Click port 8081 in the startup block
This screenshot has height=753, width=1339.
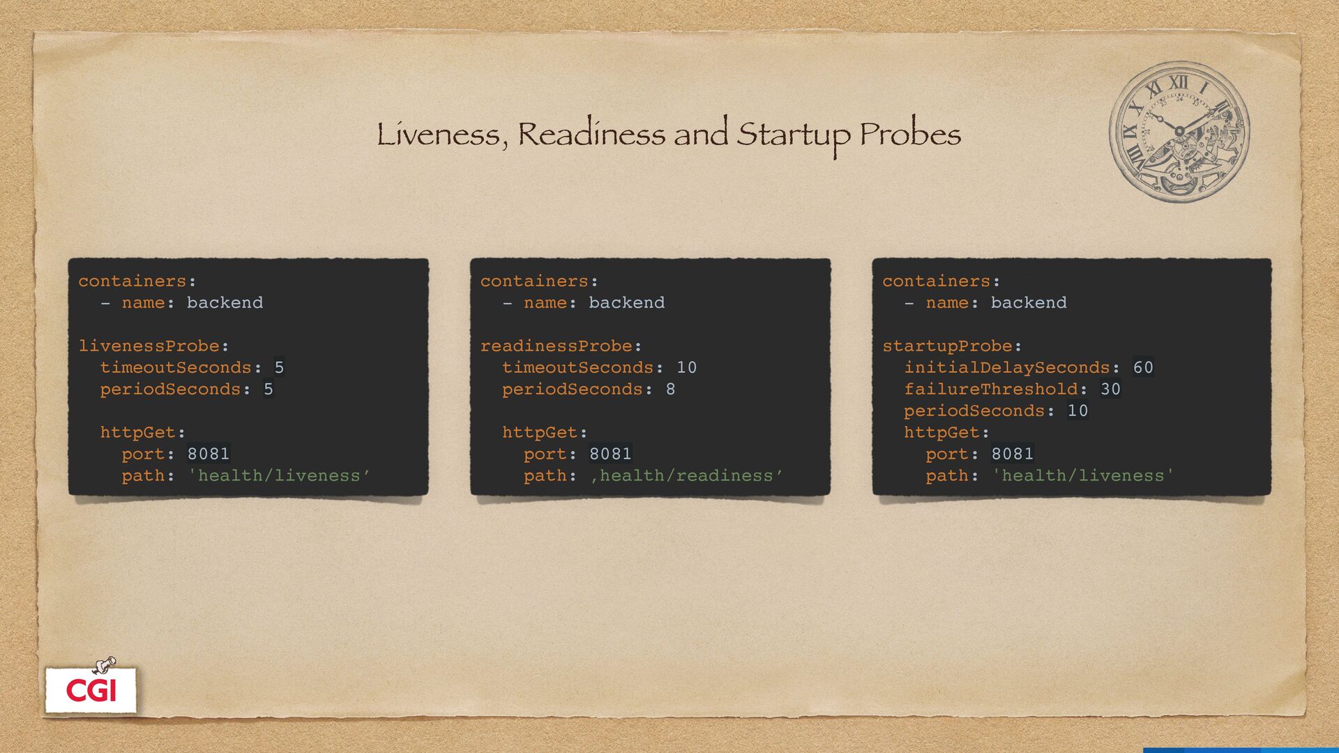click(1012, 454)
